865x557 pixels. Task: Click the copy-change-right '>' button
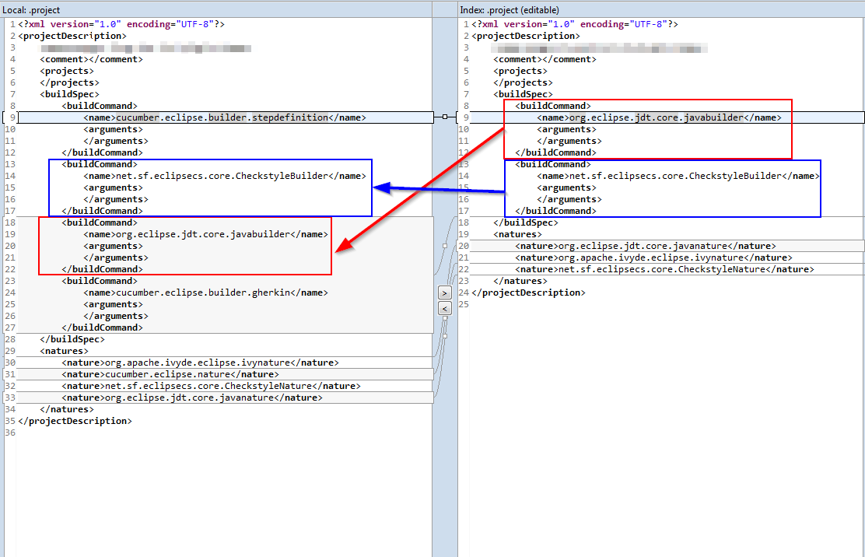[444, 293]
